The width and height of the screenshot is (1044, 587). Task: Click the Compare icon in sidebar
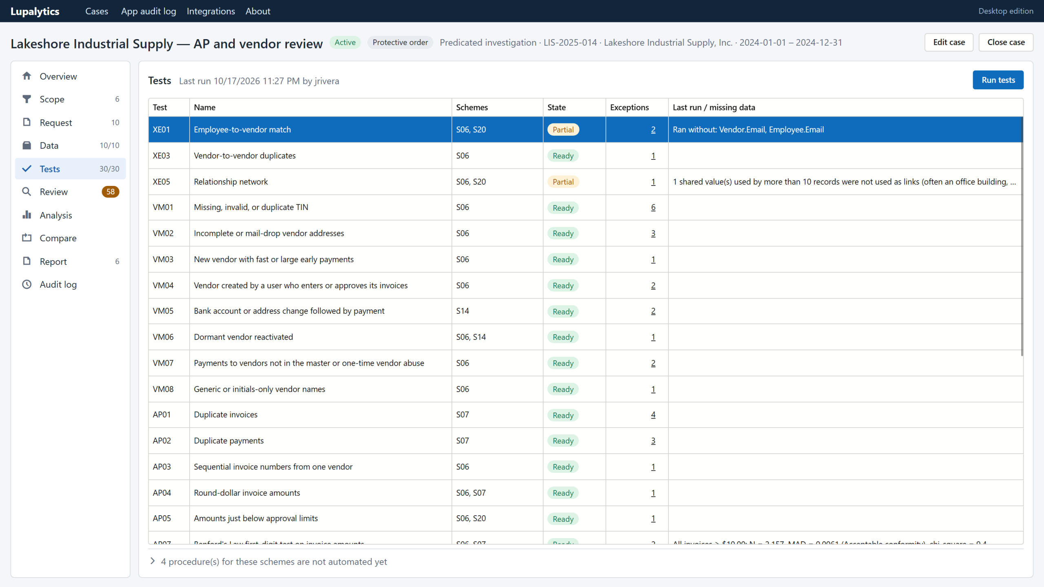pos(27,238)
